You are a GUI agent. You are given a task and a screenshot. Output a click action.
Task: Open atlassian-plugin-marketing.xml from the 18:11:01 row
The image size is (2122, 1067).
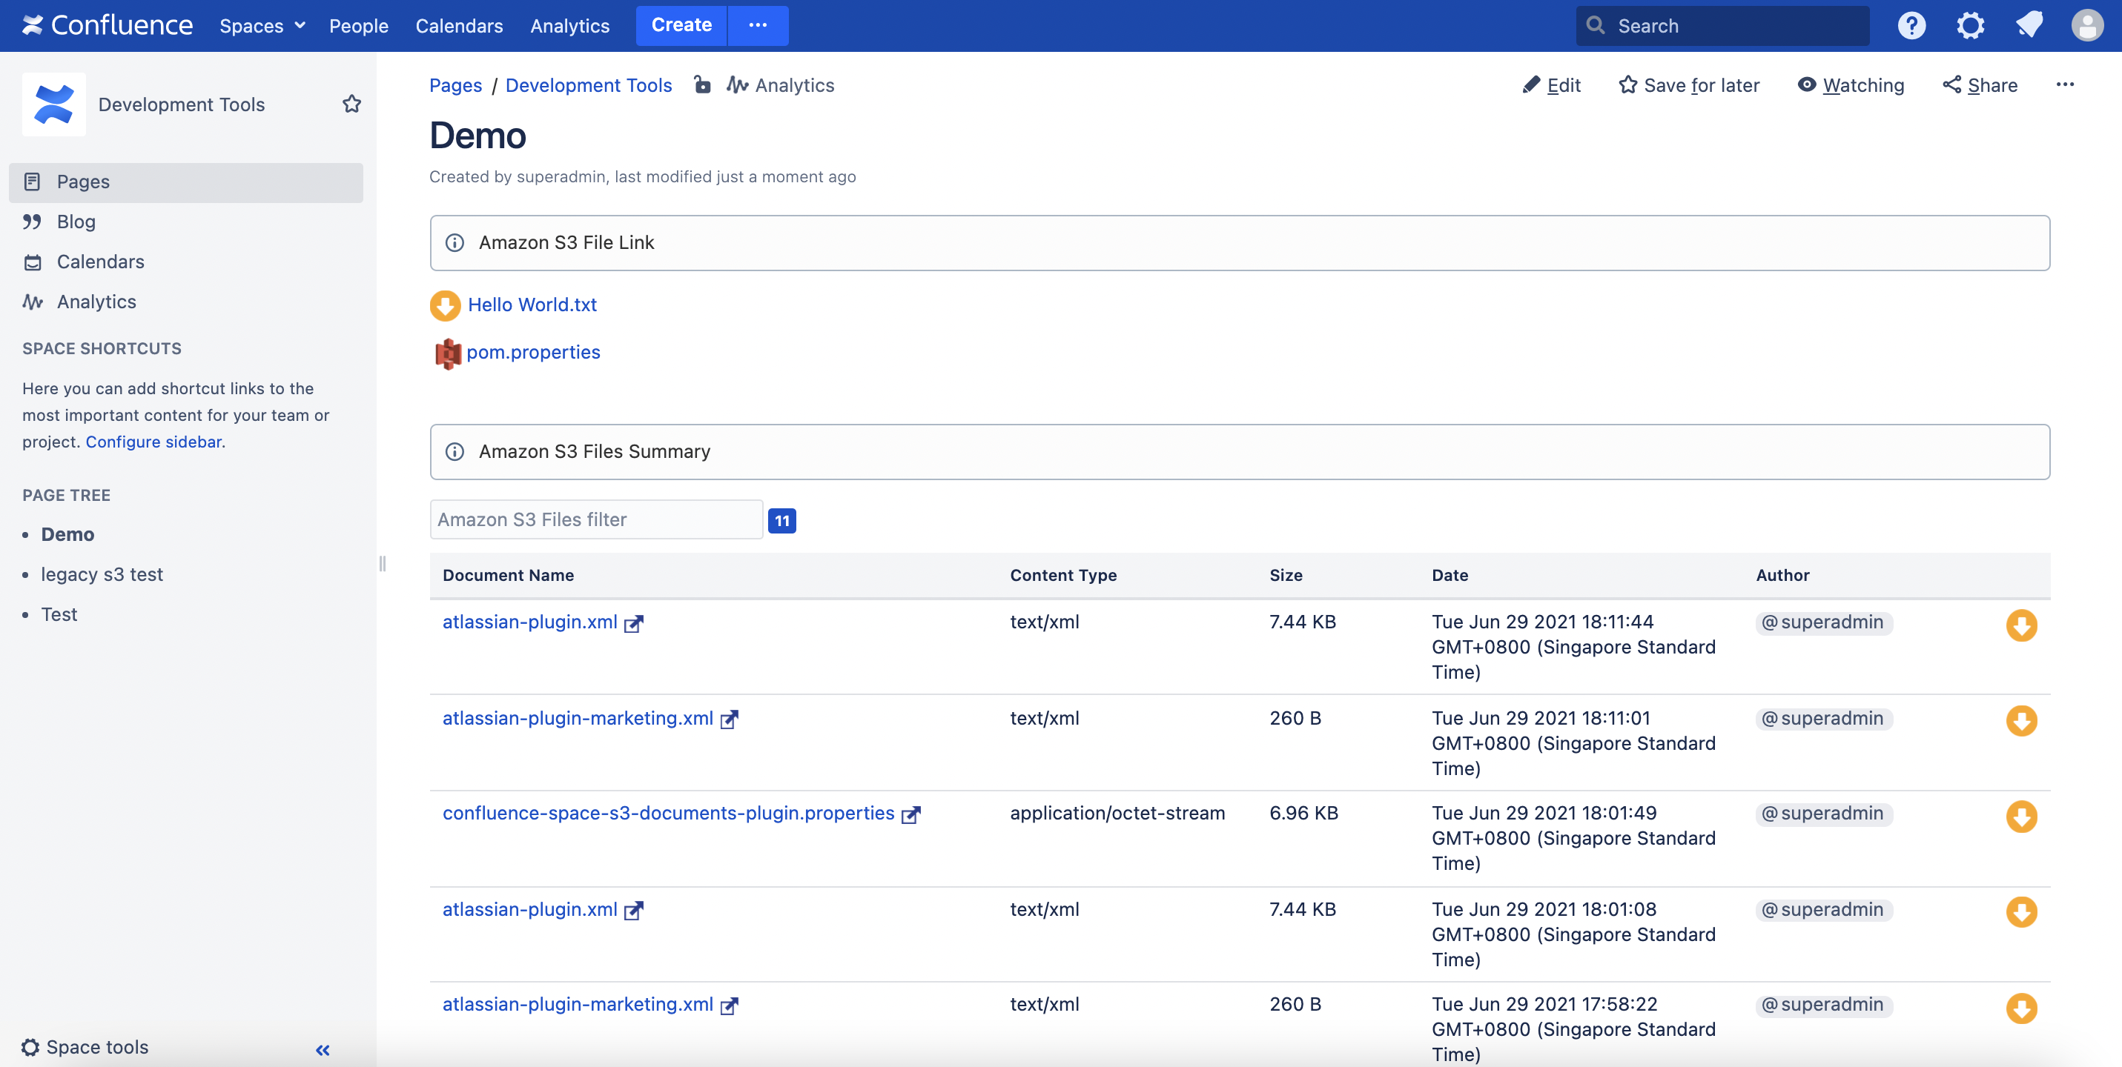coord(578,719)
